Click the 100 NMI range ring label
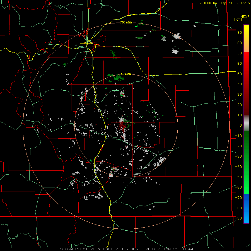Screen dimensions: 251x251 pos(126,22)
